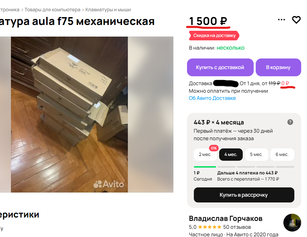Select the 2 мес. installment period
Screen dimensions: 307x237
[205, 155]
